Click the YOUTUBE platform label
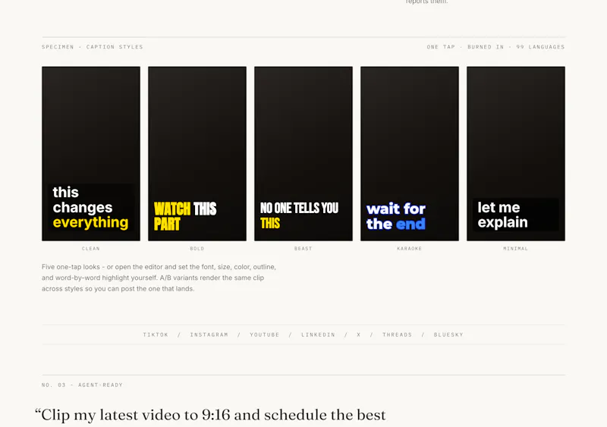Screen dimensions: 607x427 [x=264, y=334]
